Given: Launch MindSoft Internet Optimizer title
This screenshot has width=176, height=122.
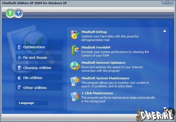Looking at the screenshot, I should [x=103, y=63].
